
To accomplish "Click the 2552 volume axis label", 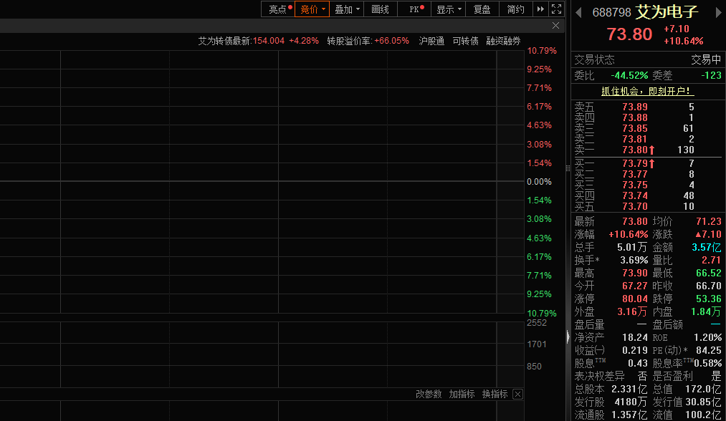I will click(x=537, y=323).
